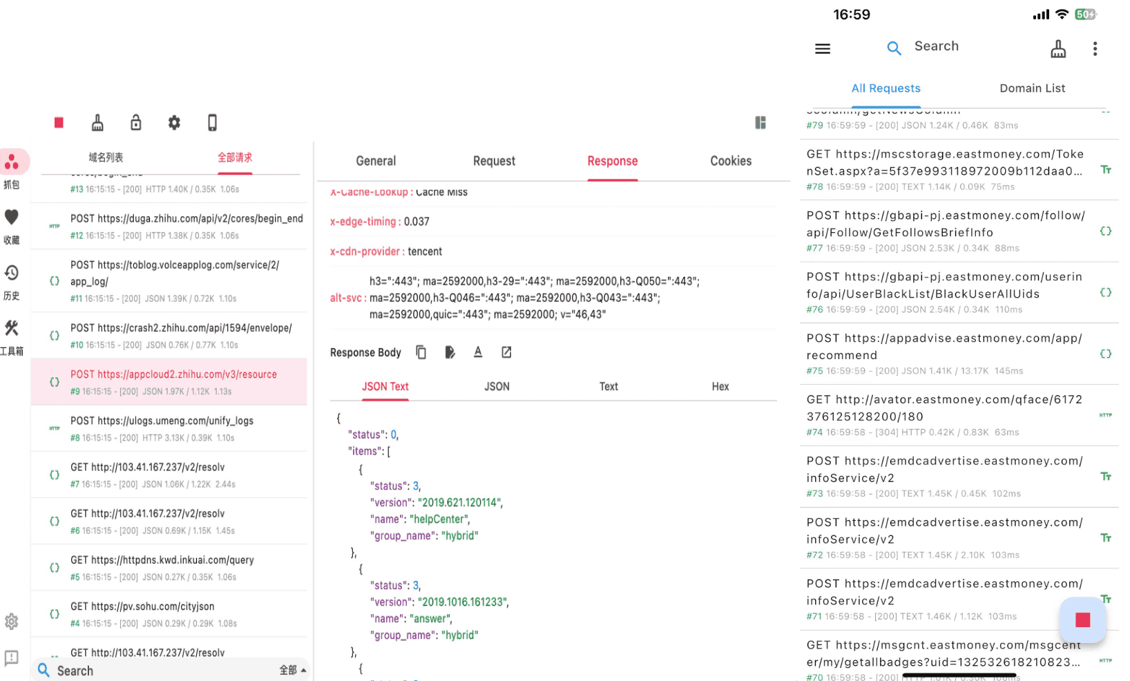This screenshot has width=1130, height=681.
Task: Clear requests with the mobile broom icon
Action: tap(1058, 48)
